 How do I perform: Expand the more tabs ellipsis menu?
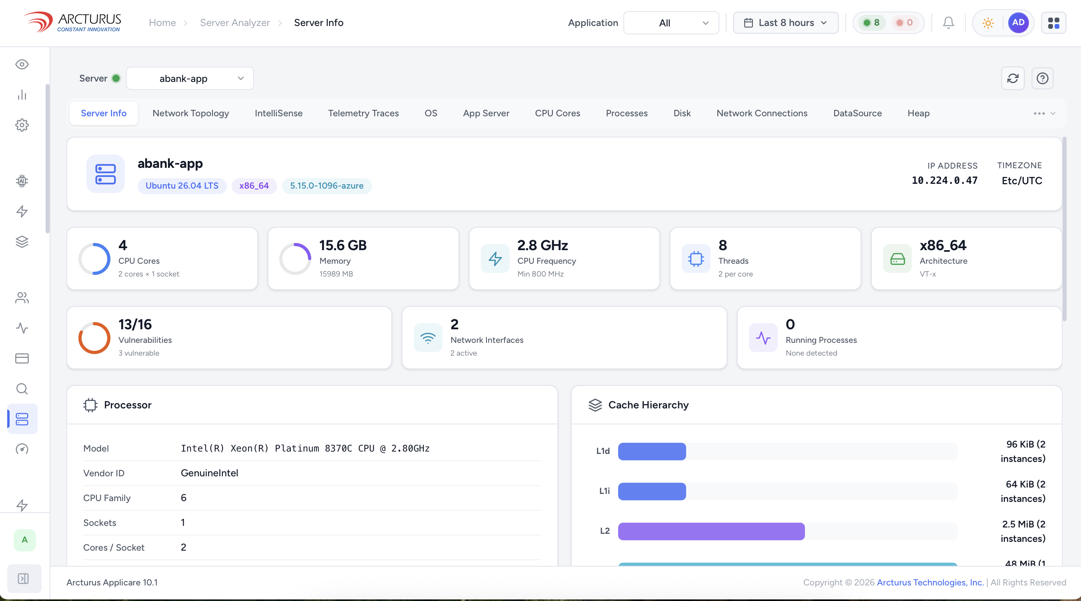(x=1044, y=113)
